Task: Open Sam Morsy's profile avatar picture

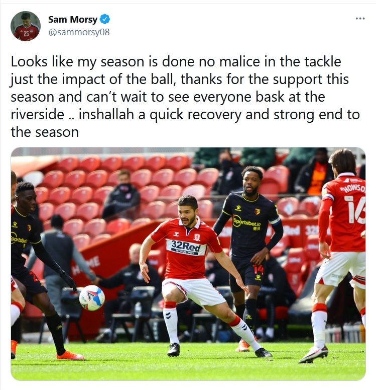Action: [x=25, y=26]
